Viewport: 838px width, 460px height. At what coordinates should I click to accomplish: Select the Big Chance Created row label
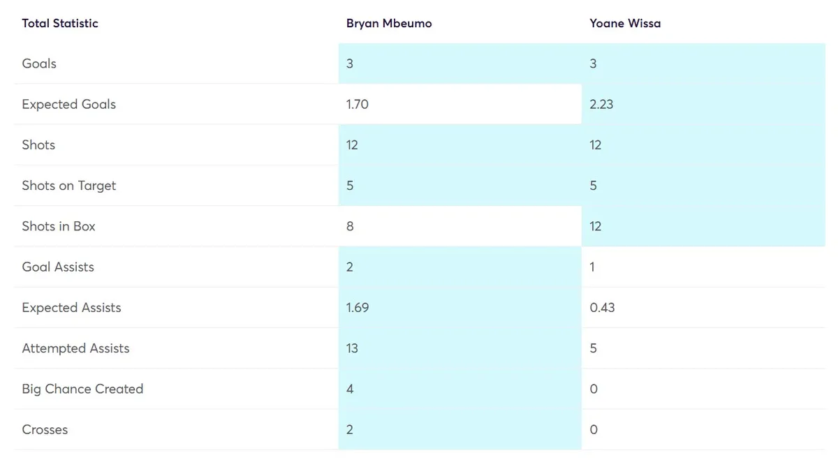pos(82,389)
